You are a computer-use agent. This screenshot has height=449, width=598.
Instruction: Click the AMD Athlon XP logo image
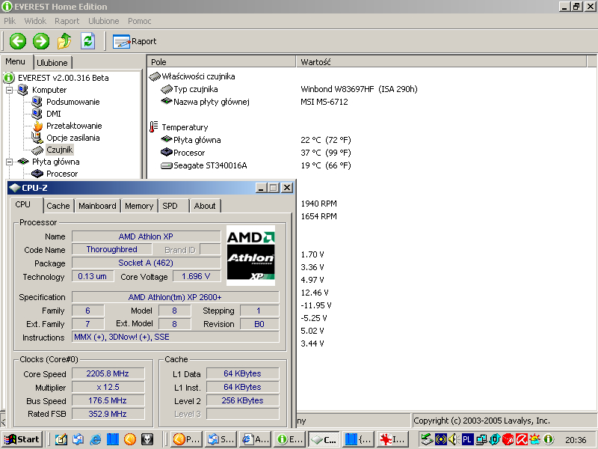250,256
